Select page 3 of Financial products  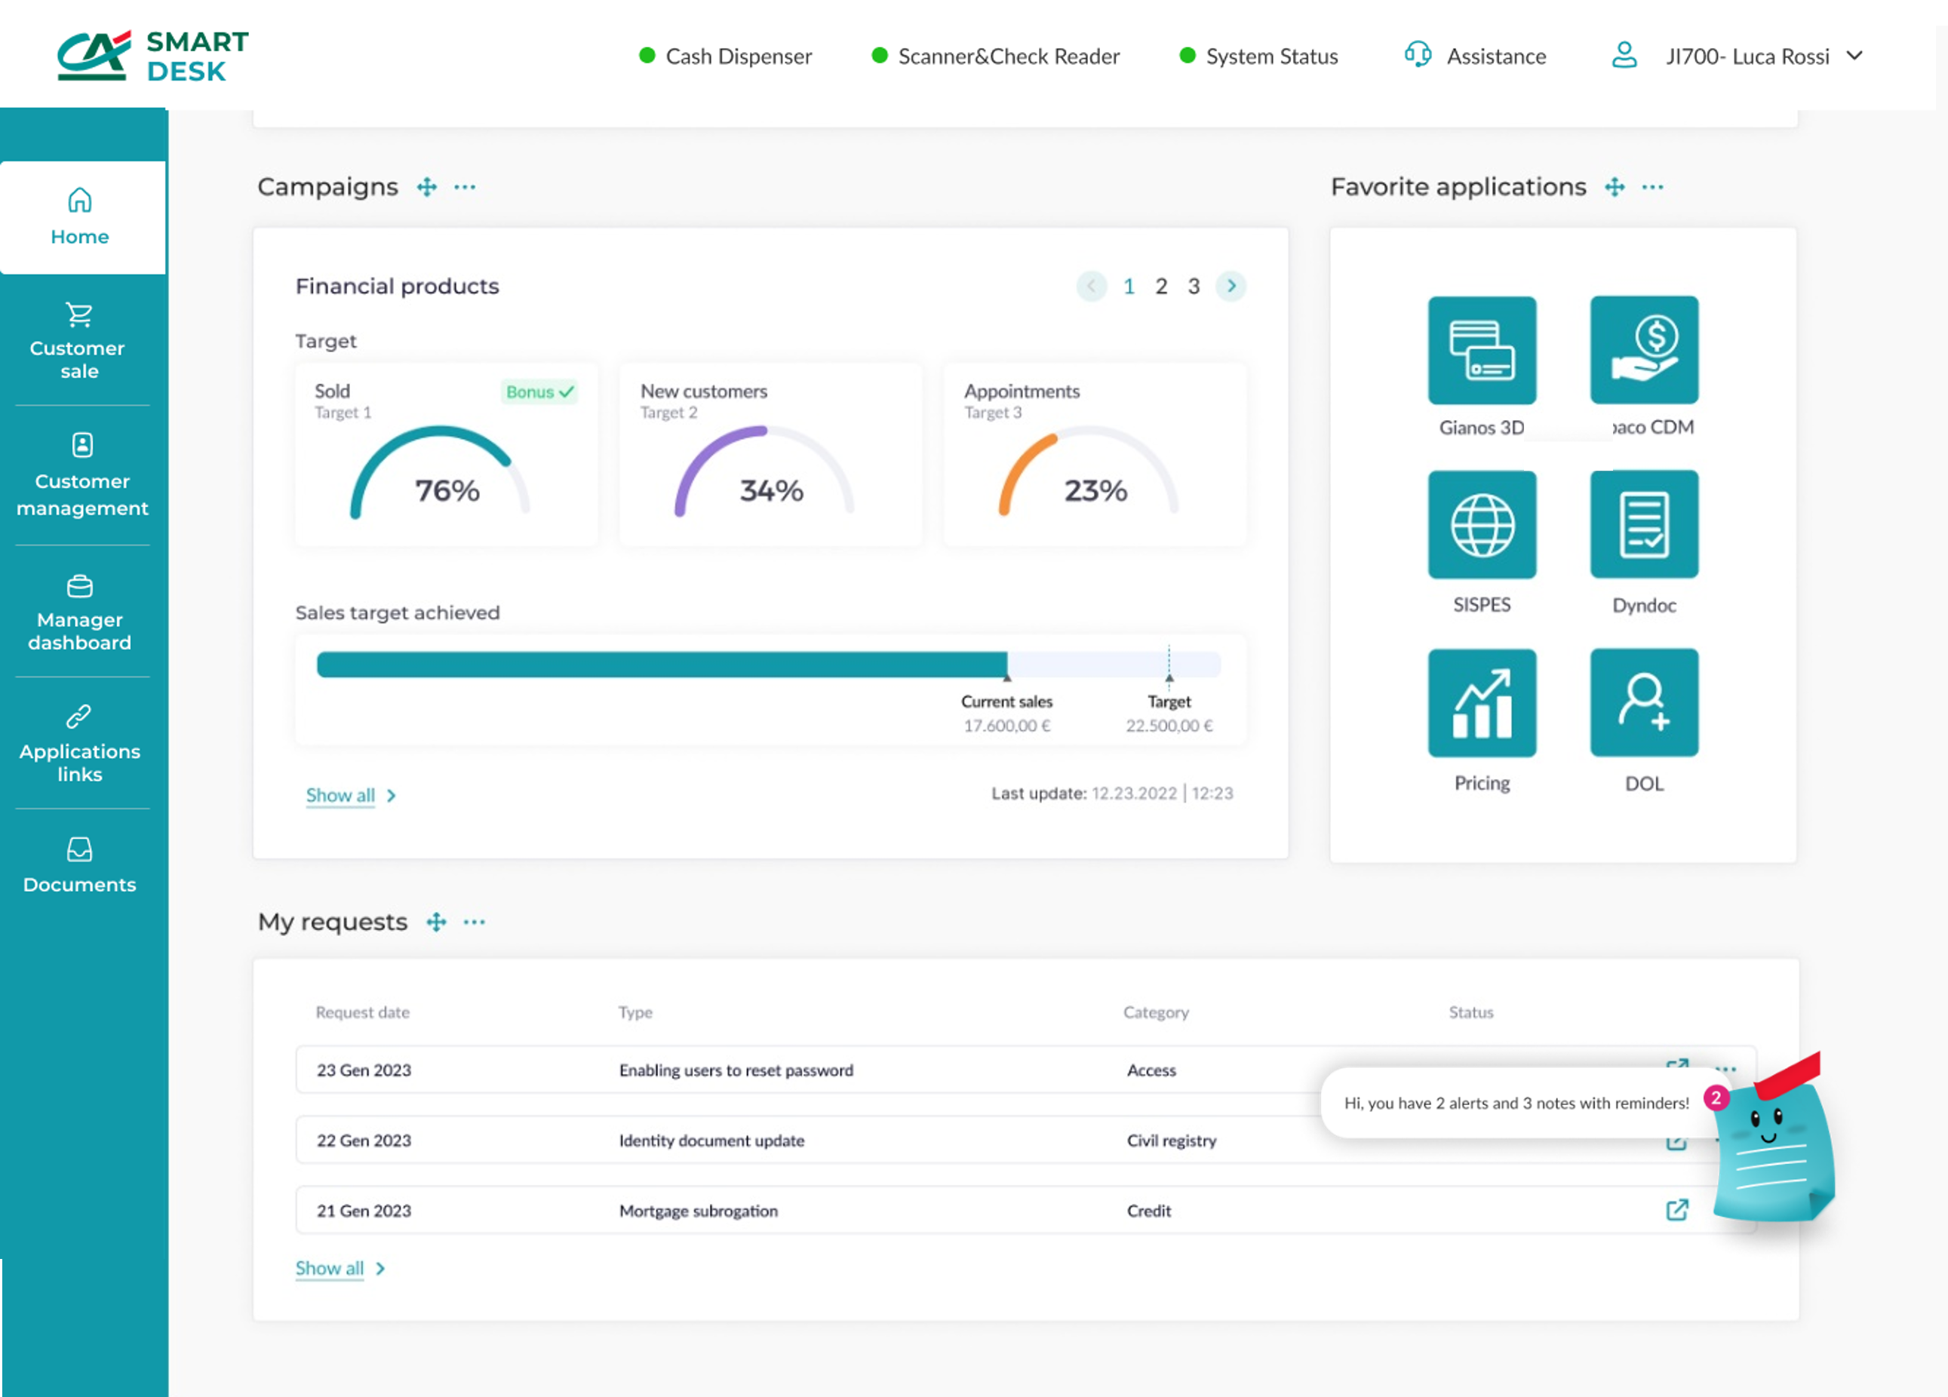tap(1194, 286)
